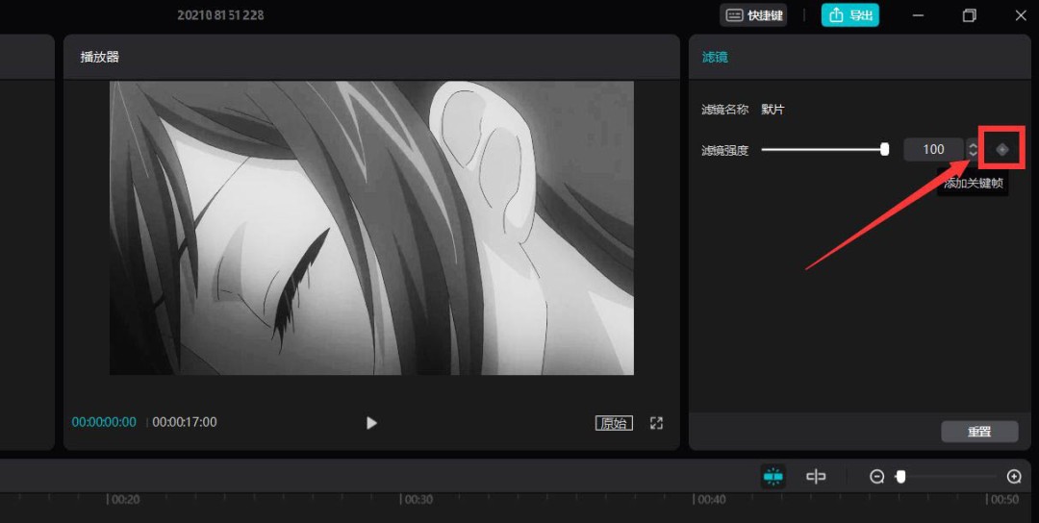Select the 滤镜 tab in right panel
This screenshot has width=1039, height=523.
(715, 57)
